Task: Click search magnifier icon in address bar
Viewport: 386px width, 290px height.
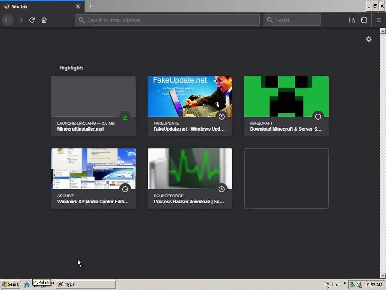Action: point(82,20)
